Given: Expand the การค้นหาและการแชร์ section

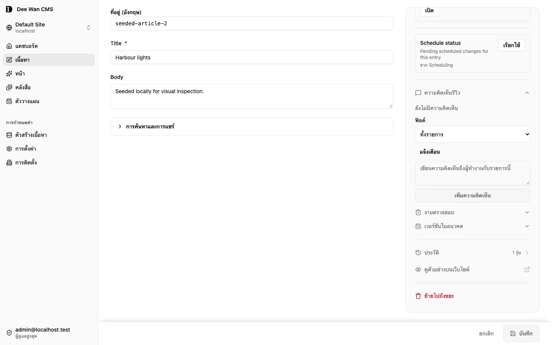Looking at the screenshot, I should tap(252, 127).
